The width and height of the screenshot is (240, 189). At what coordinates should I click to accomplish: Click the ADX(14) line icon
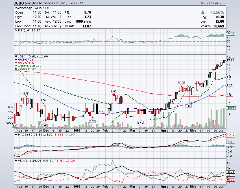tap(16, 160)
